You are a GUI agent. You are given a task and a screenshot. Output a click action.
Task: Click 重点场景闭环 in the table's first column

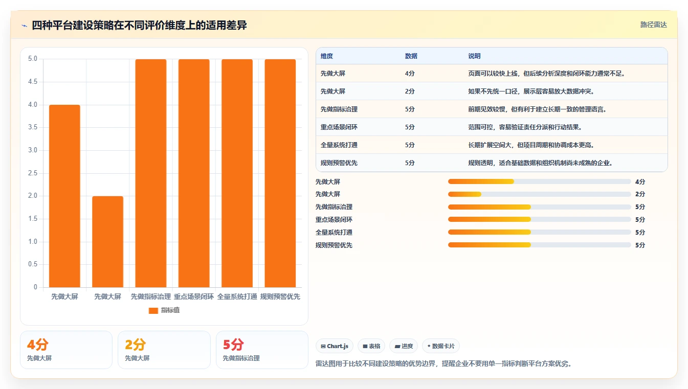click(339, 127)
